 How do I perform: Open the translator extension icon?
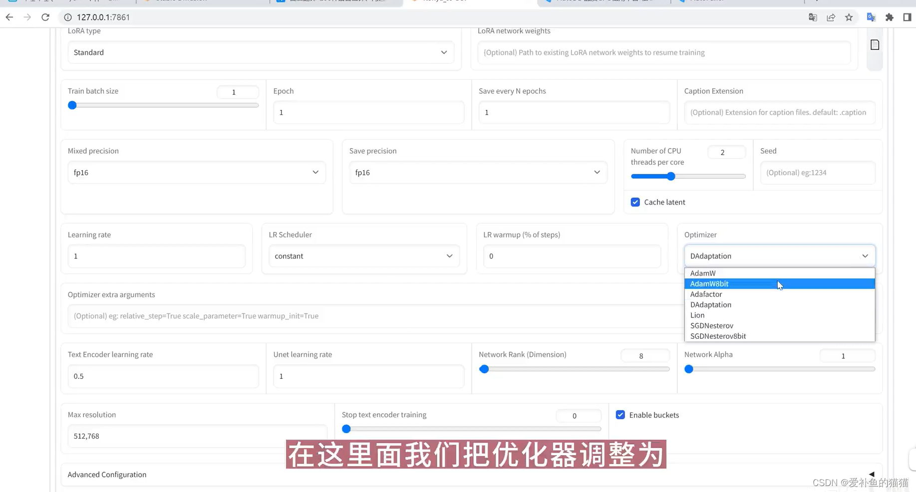coord(871,17)
